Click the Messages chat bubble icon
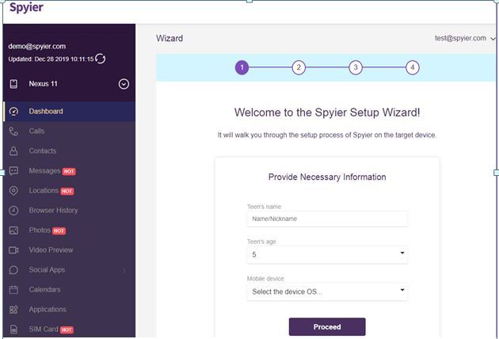499x339 pixels. (13, 171)
